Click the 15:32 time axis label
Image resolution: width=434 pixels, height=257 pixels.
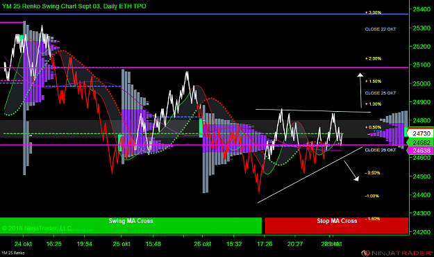click(x=234, y=244)
